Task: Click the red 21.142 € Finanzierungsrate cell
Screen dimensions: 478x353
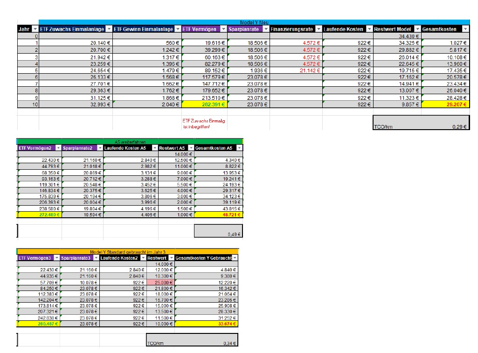Action: click(x=296, y=70)
